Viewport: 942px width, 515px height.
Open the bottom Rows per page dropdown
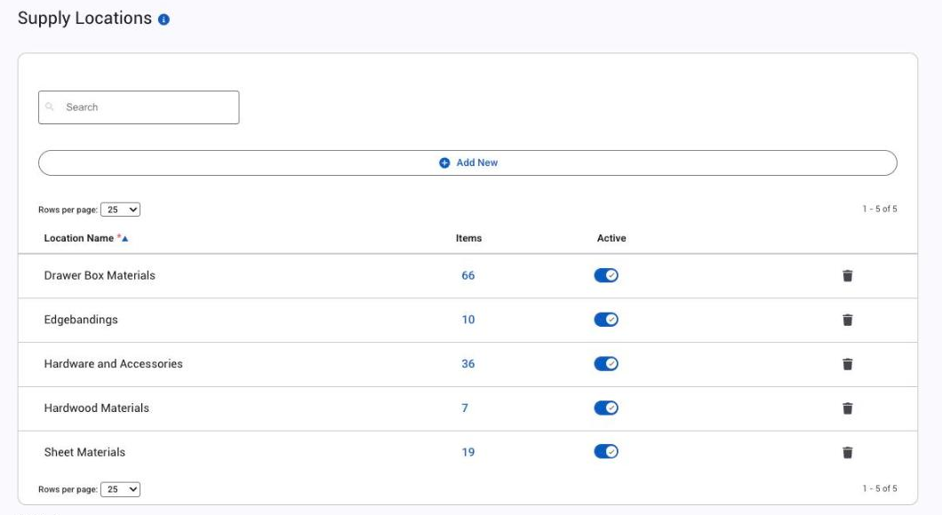point(120,489)
